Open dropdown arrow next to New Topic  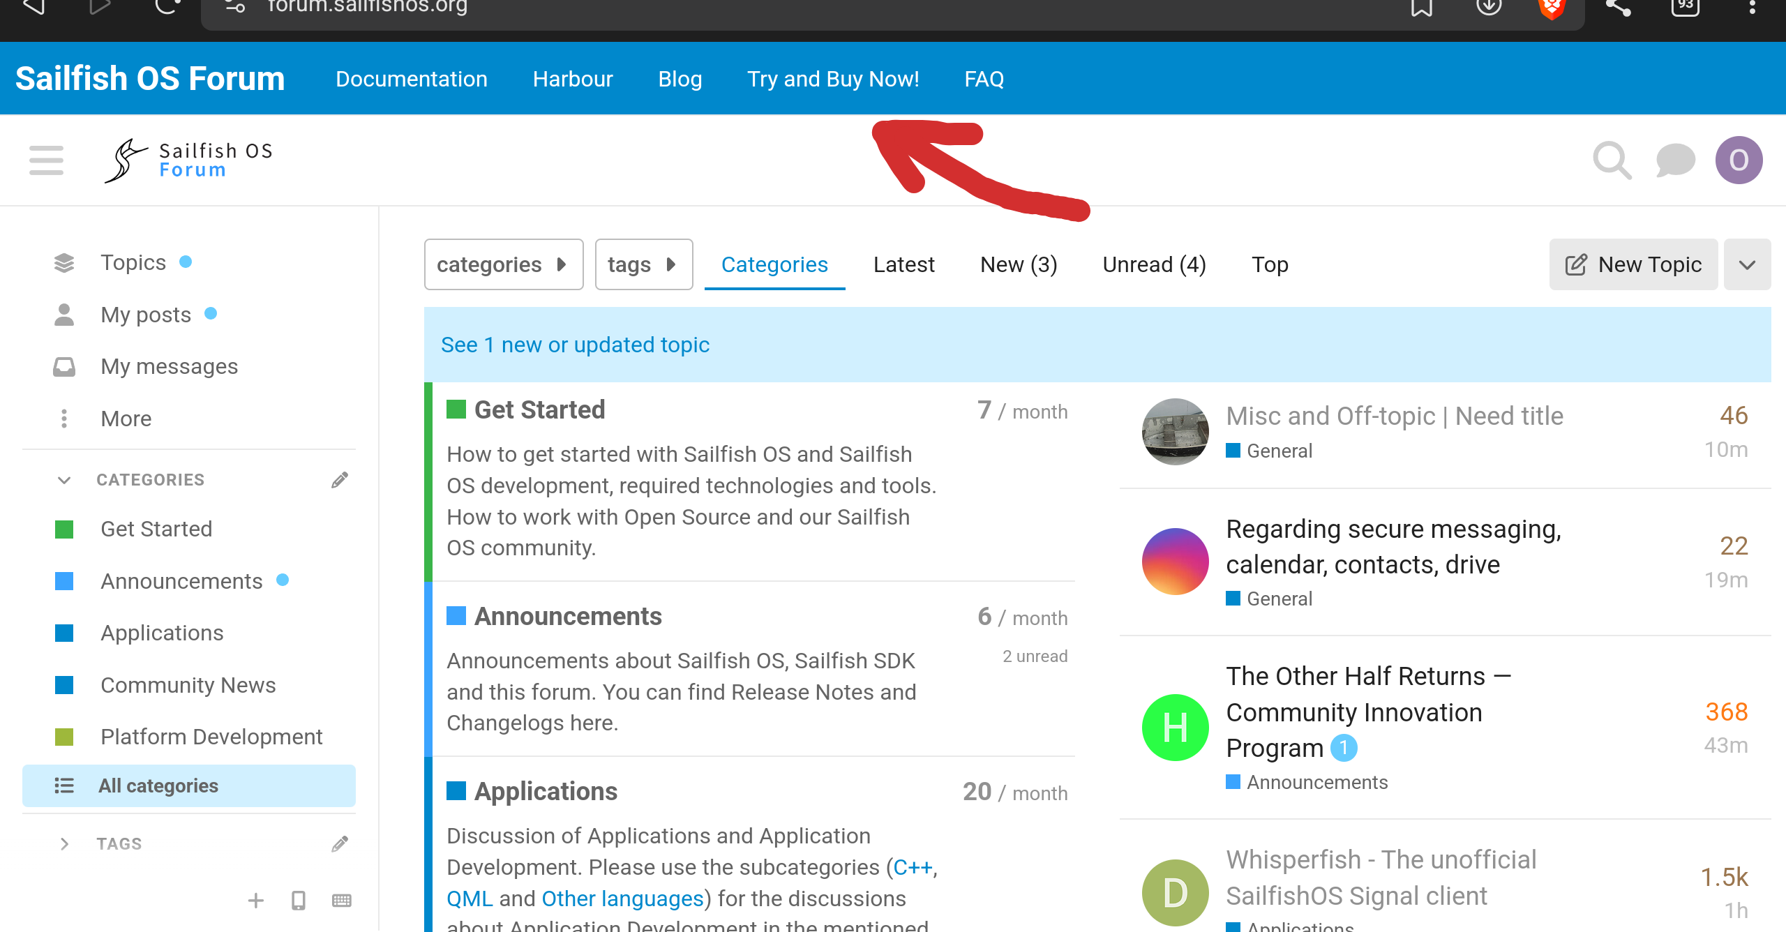click(x=1747, y=264)
